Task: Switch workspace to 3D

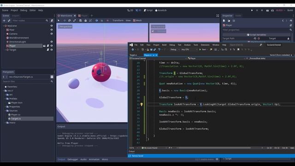Action: 138,10
